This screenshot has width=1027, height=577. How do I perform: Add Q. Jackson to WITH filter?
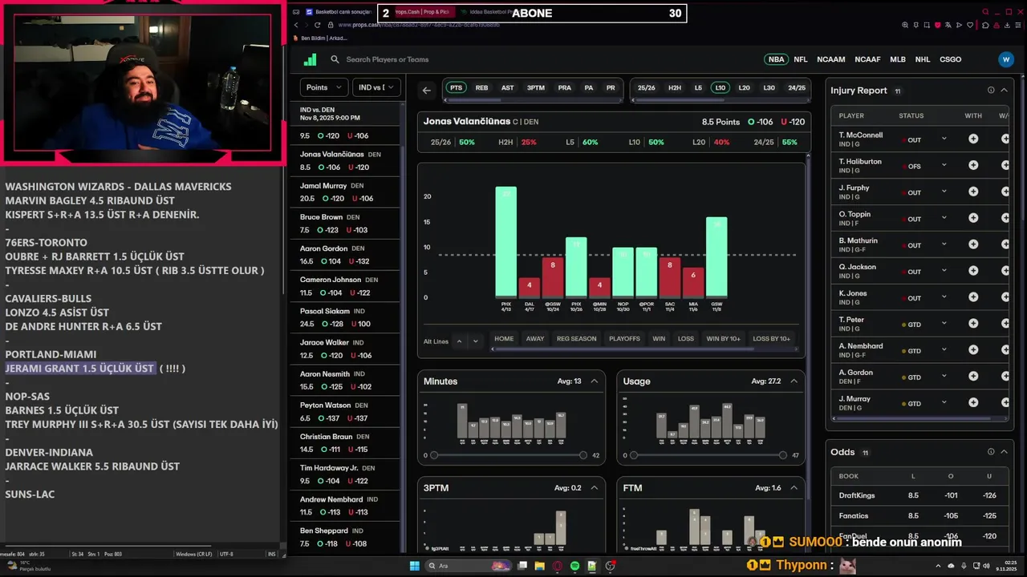(973, 271)
